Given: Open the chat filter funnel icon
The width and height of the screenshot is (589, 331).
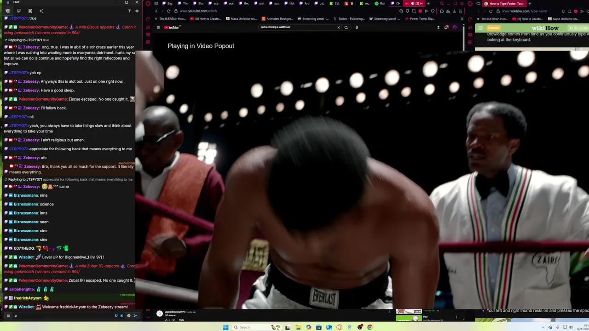Looking at the screenshot, I should (x=129, y=11).
